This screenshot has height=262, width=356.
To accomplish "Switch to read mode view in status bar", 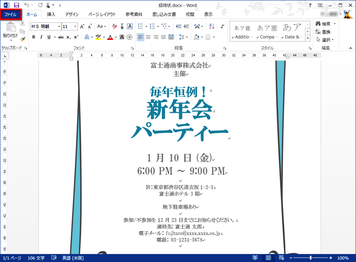I will pos(255,258).
